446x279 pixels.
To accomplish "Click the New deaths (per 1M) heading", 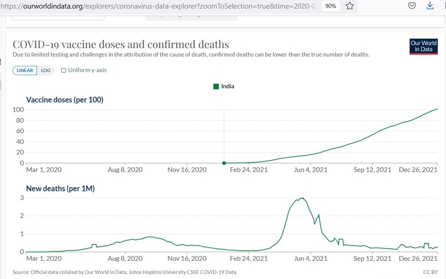I will click(60, 188).
